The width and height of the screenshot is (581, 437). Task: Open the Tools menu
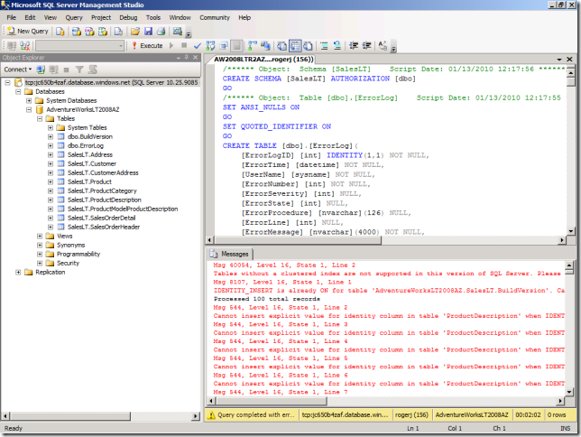coord(153,17)
